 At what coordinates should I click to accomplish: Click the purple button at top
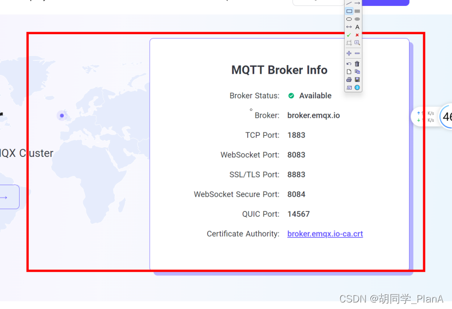[x=386, y=3]
